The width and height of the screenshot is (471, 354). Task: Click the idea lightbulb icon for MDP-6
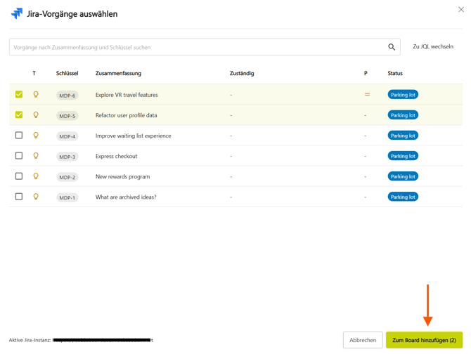[x=36, y=94]
